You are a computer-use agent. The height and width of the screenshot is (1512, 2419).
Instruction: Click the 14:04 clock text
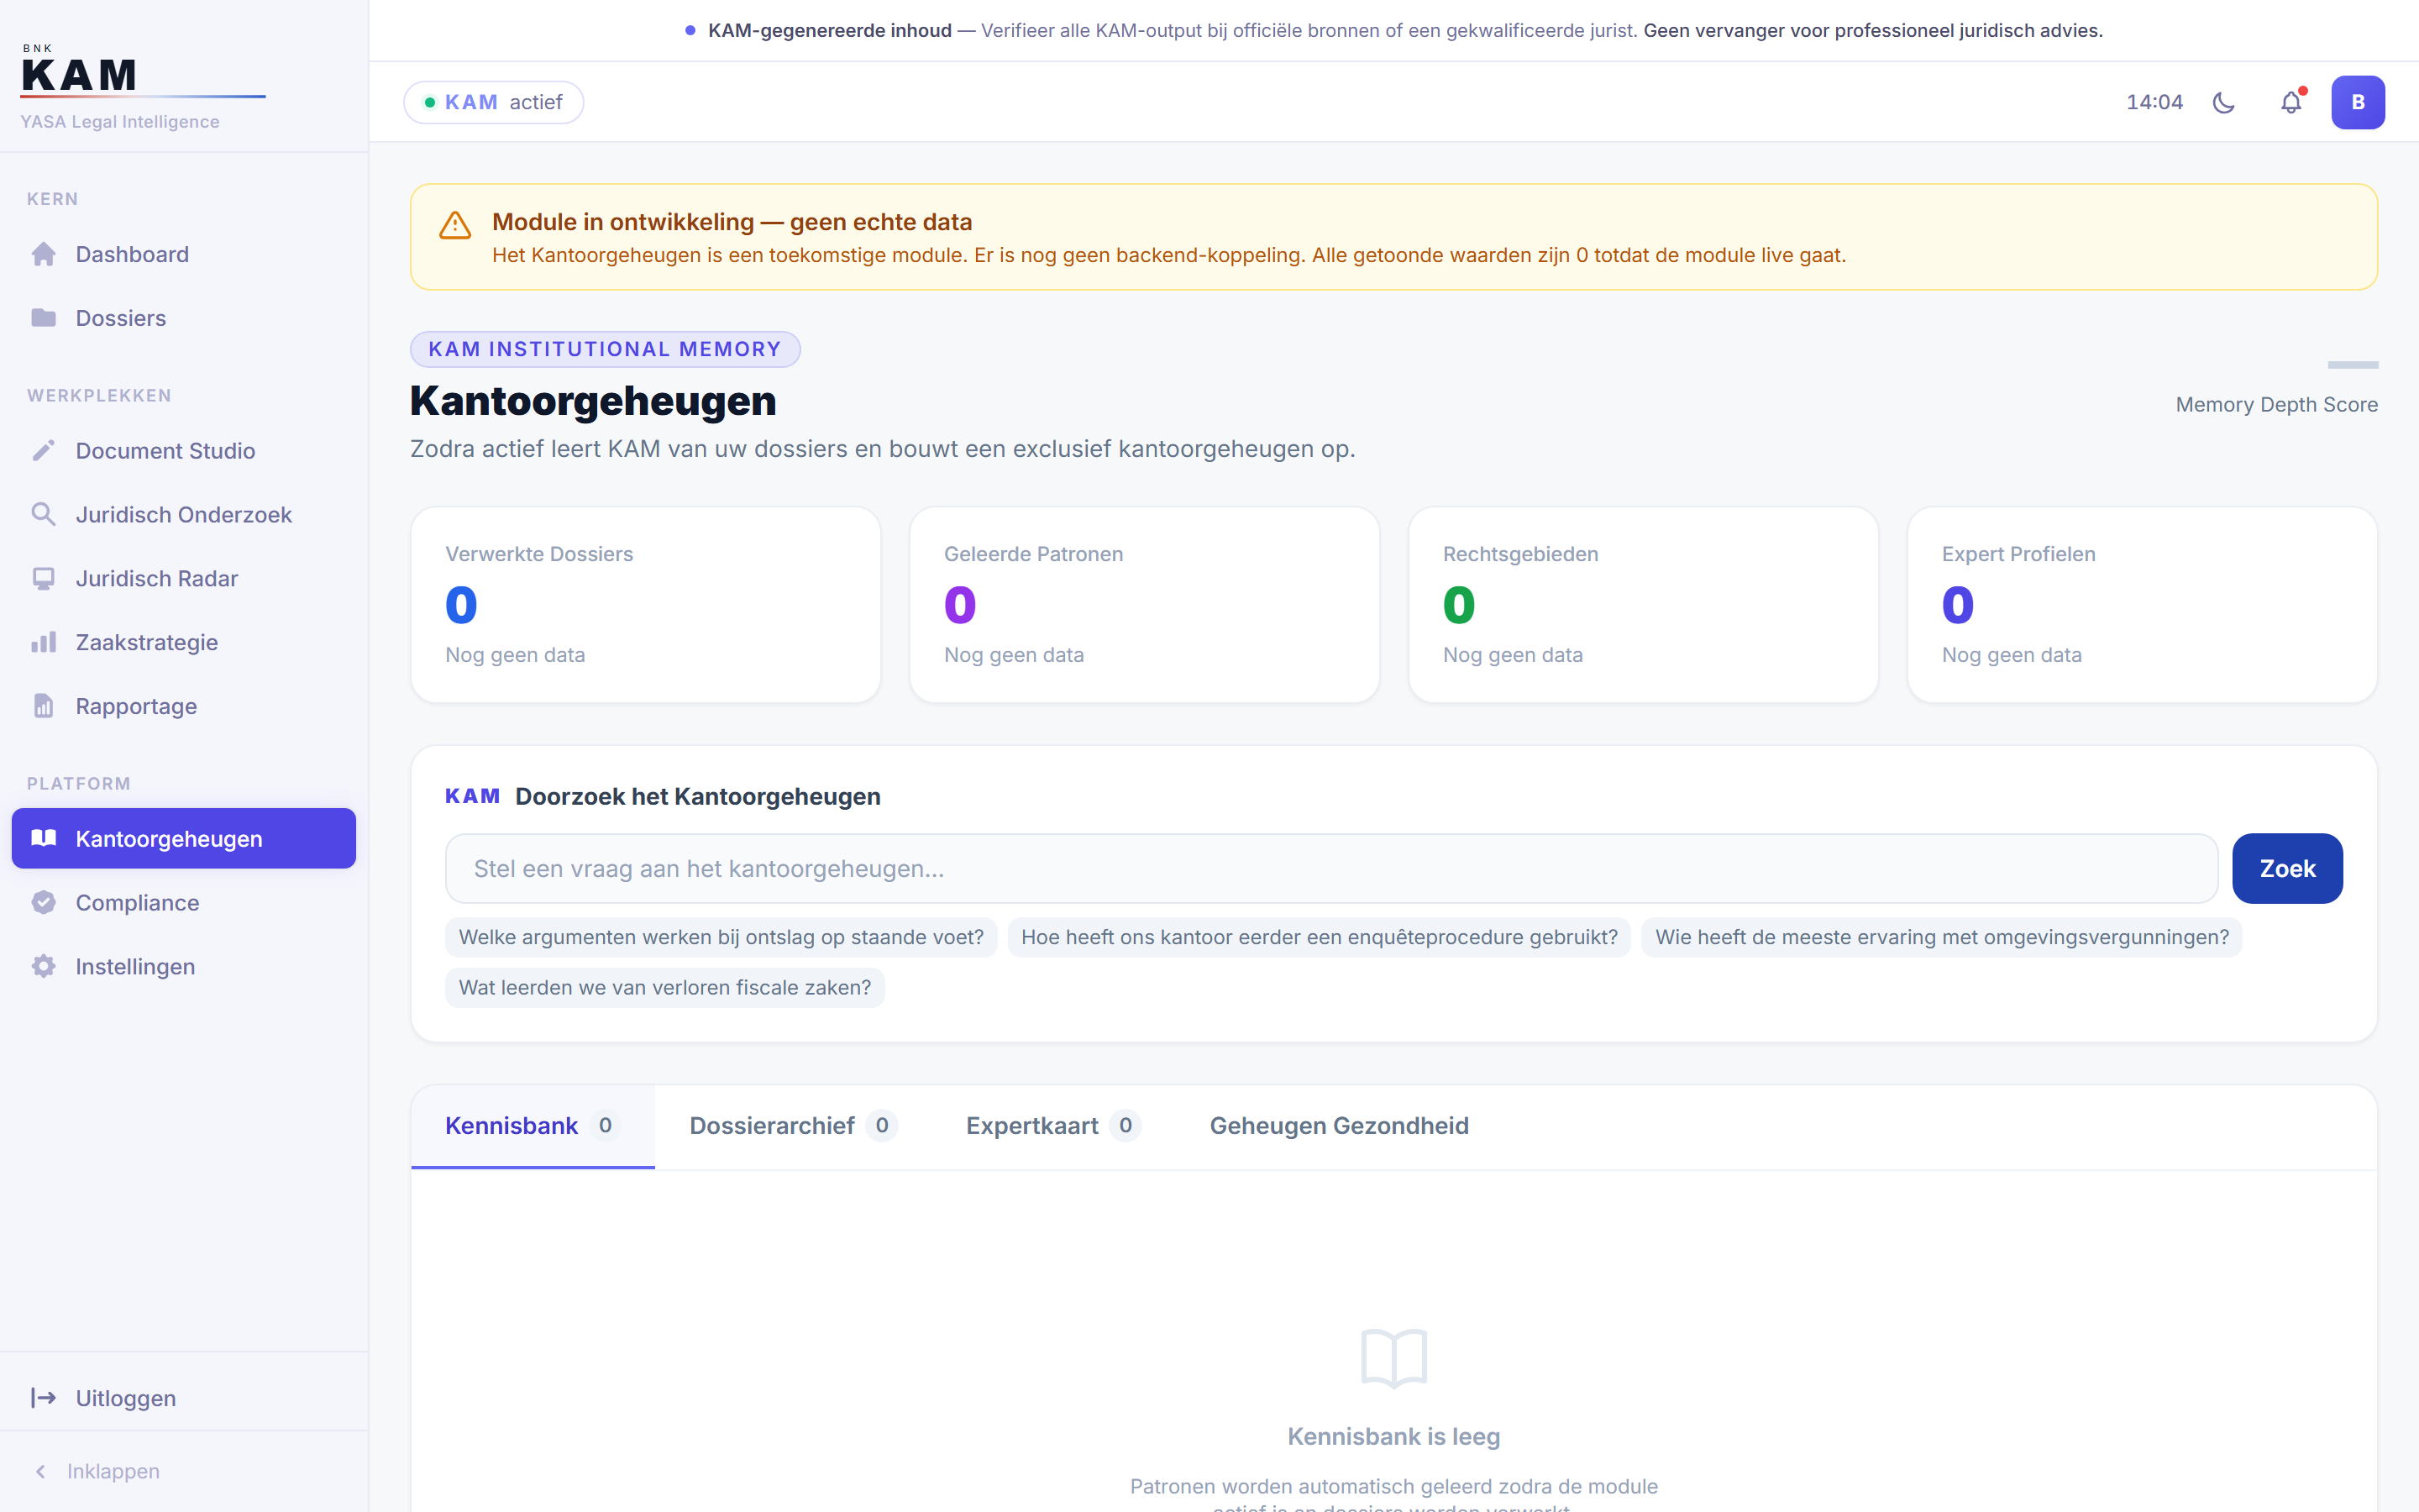coord(2154,102)
